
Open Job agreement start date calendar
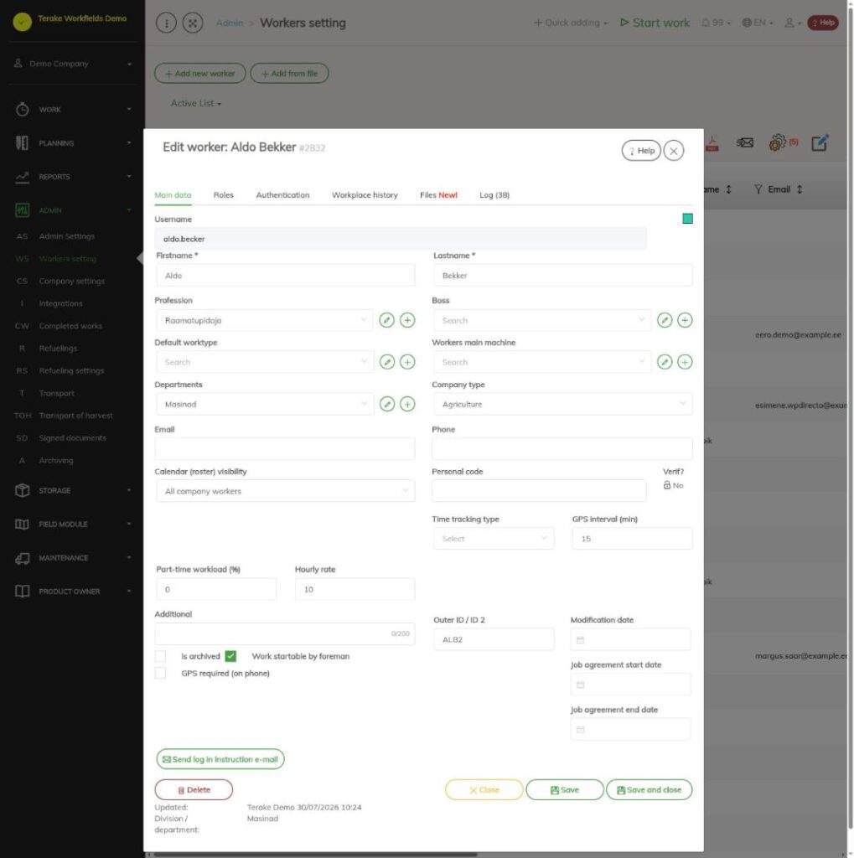point(630,685)
